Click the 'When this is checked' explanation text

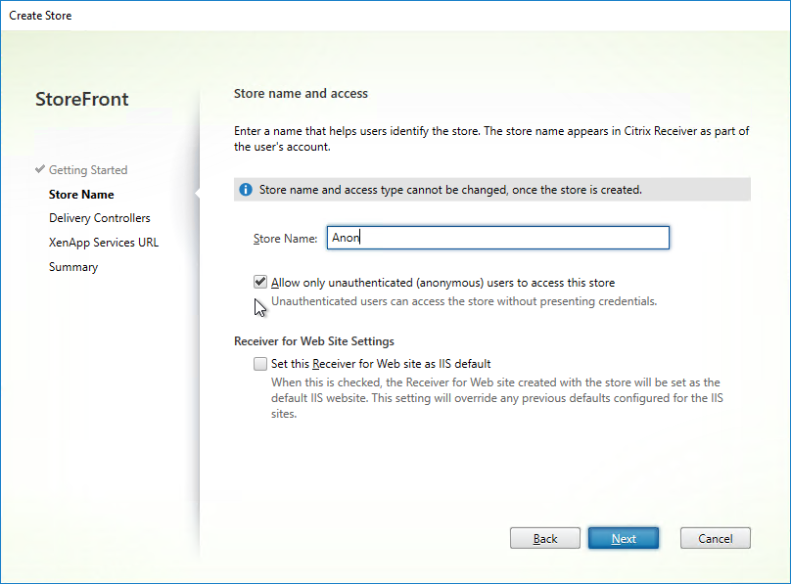point(497,398)
